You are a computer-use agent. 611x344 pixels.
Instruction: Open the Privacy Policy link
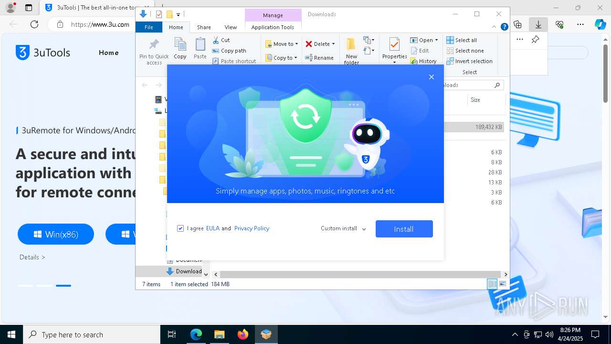[x=252, y=228]
